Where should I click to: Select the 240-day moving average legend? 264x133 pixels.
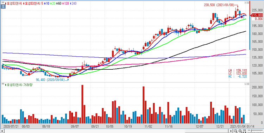pyautogui.click(x=73, y=4)
